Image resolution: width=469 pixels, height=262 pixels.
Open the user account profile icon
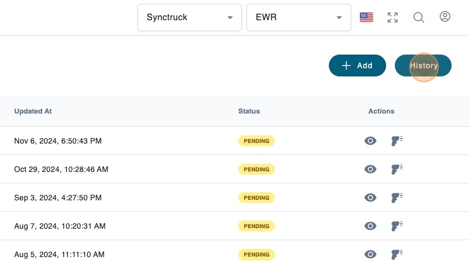point(444,17)
